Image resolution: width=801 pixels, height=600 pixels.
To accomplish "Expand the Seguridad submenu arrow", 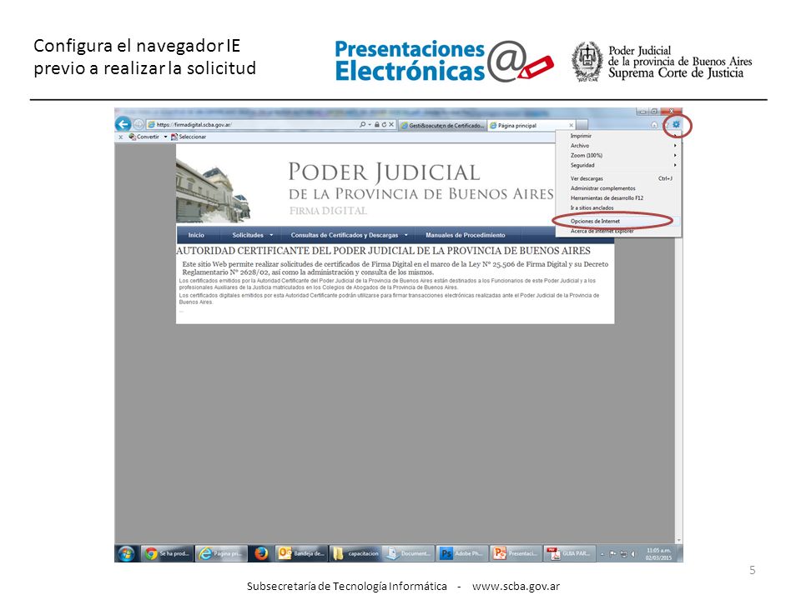I will (675, 165).
